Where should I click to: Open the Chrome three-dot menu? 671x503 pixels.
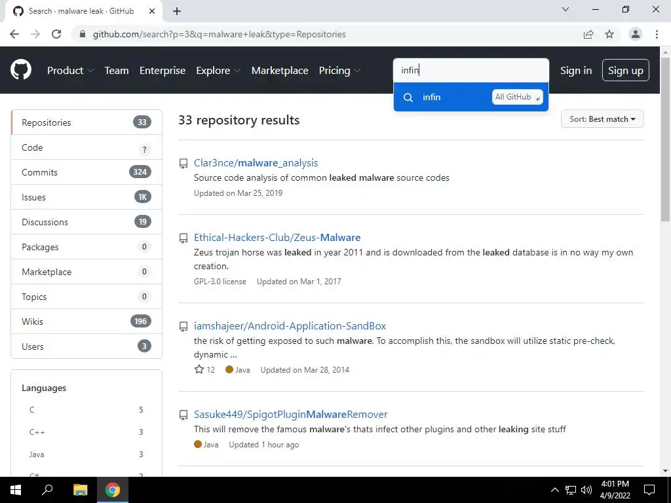tap(657, 34)
